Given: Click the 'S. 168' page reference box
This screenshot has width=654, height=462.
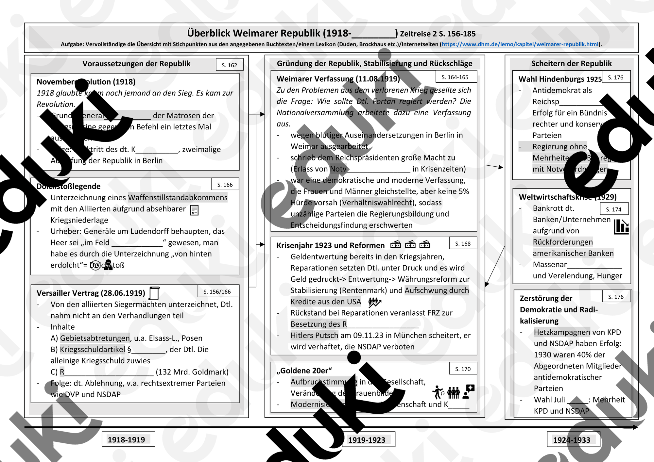Looking at the screenshot, I should 463,243.
